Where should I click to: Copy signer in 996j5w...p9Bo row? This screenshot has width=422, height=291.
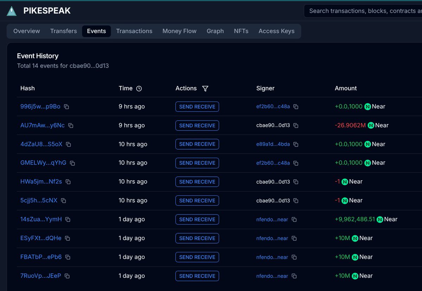click(296, 107)
